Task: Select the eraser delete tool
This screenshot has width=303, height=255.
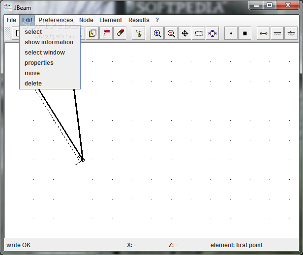Action: [120, 33]
